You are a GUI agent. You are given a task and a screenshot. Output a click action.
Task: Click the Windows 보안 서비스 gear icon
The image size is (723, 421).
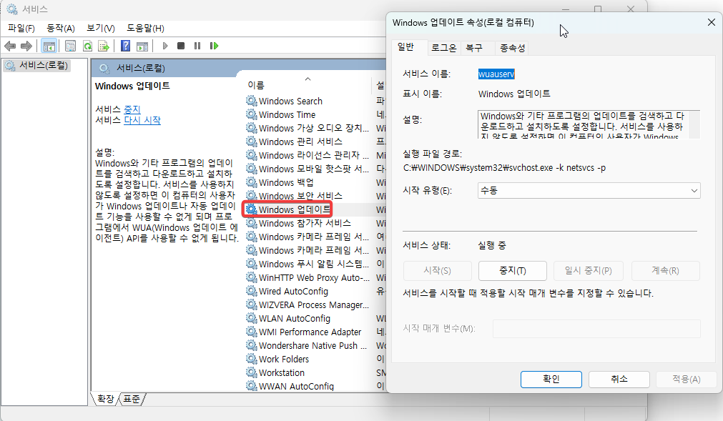point(251,196)
